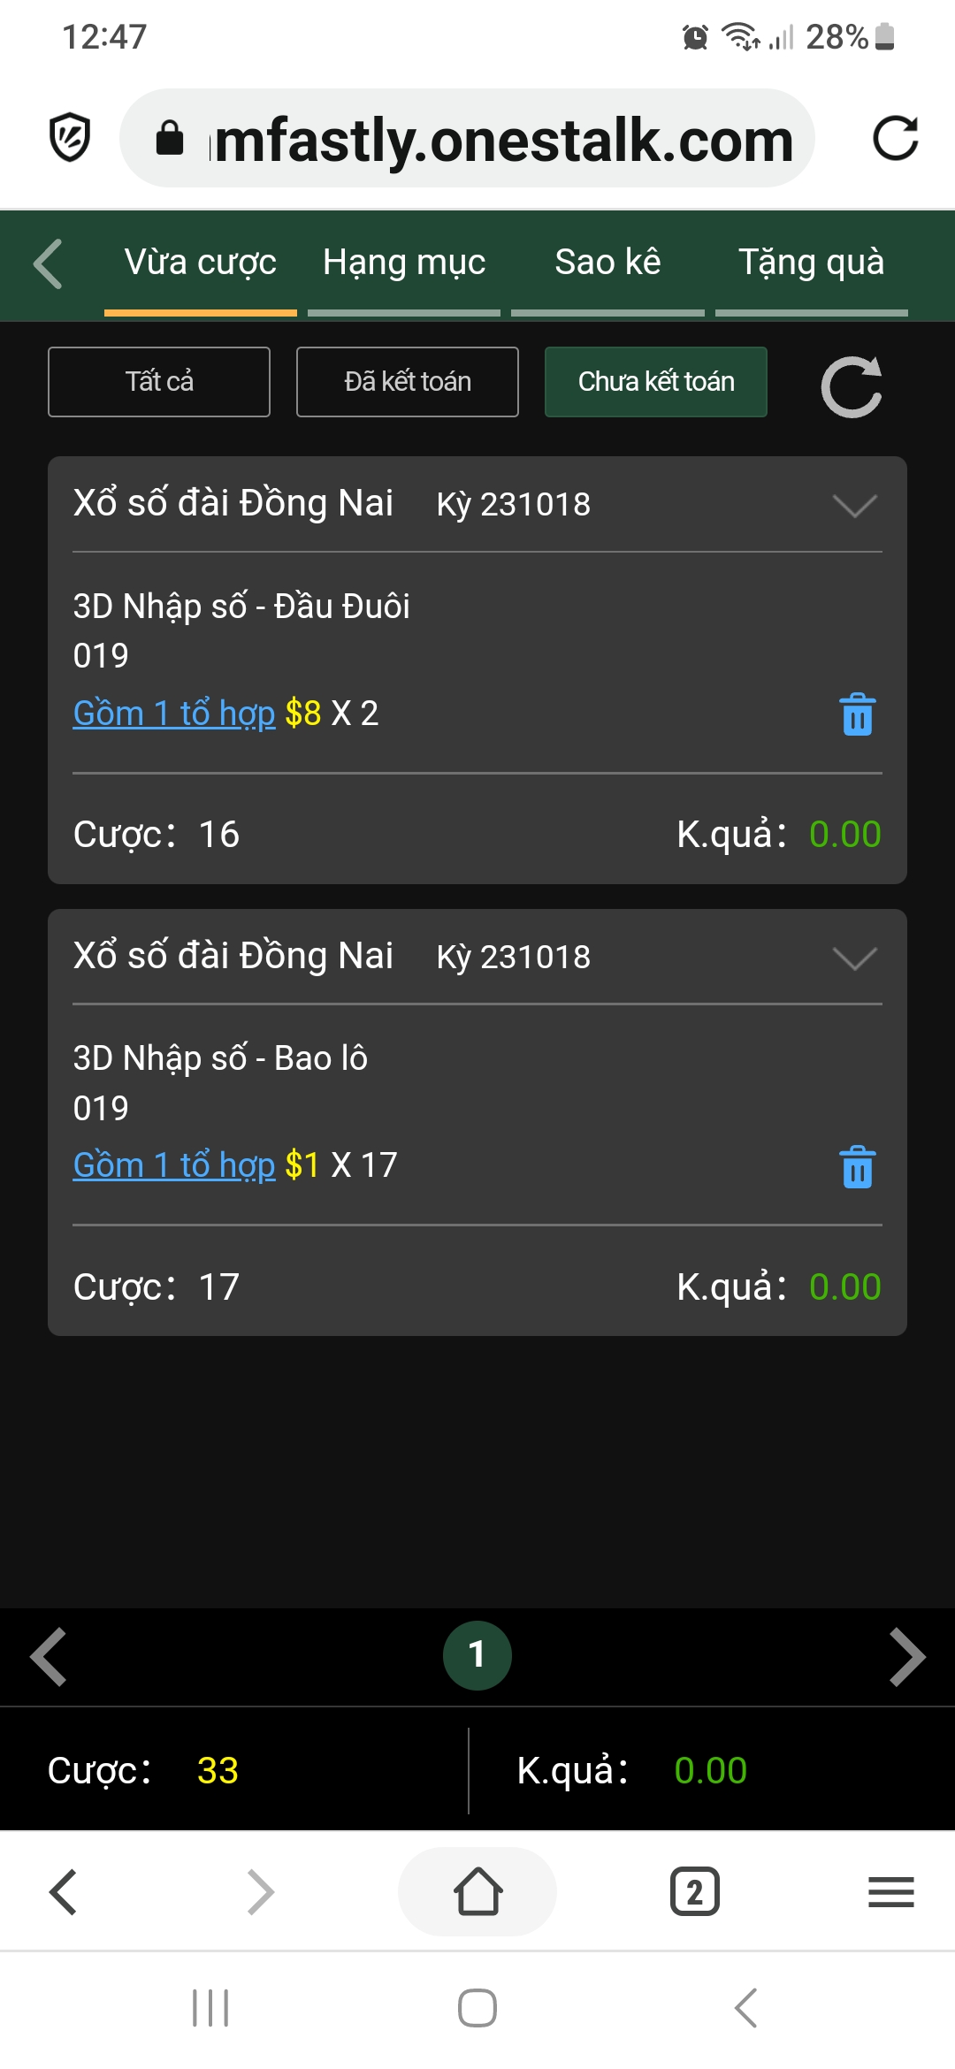Tap the browser shield security icon

(x=70, y=137)
